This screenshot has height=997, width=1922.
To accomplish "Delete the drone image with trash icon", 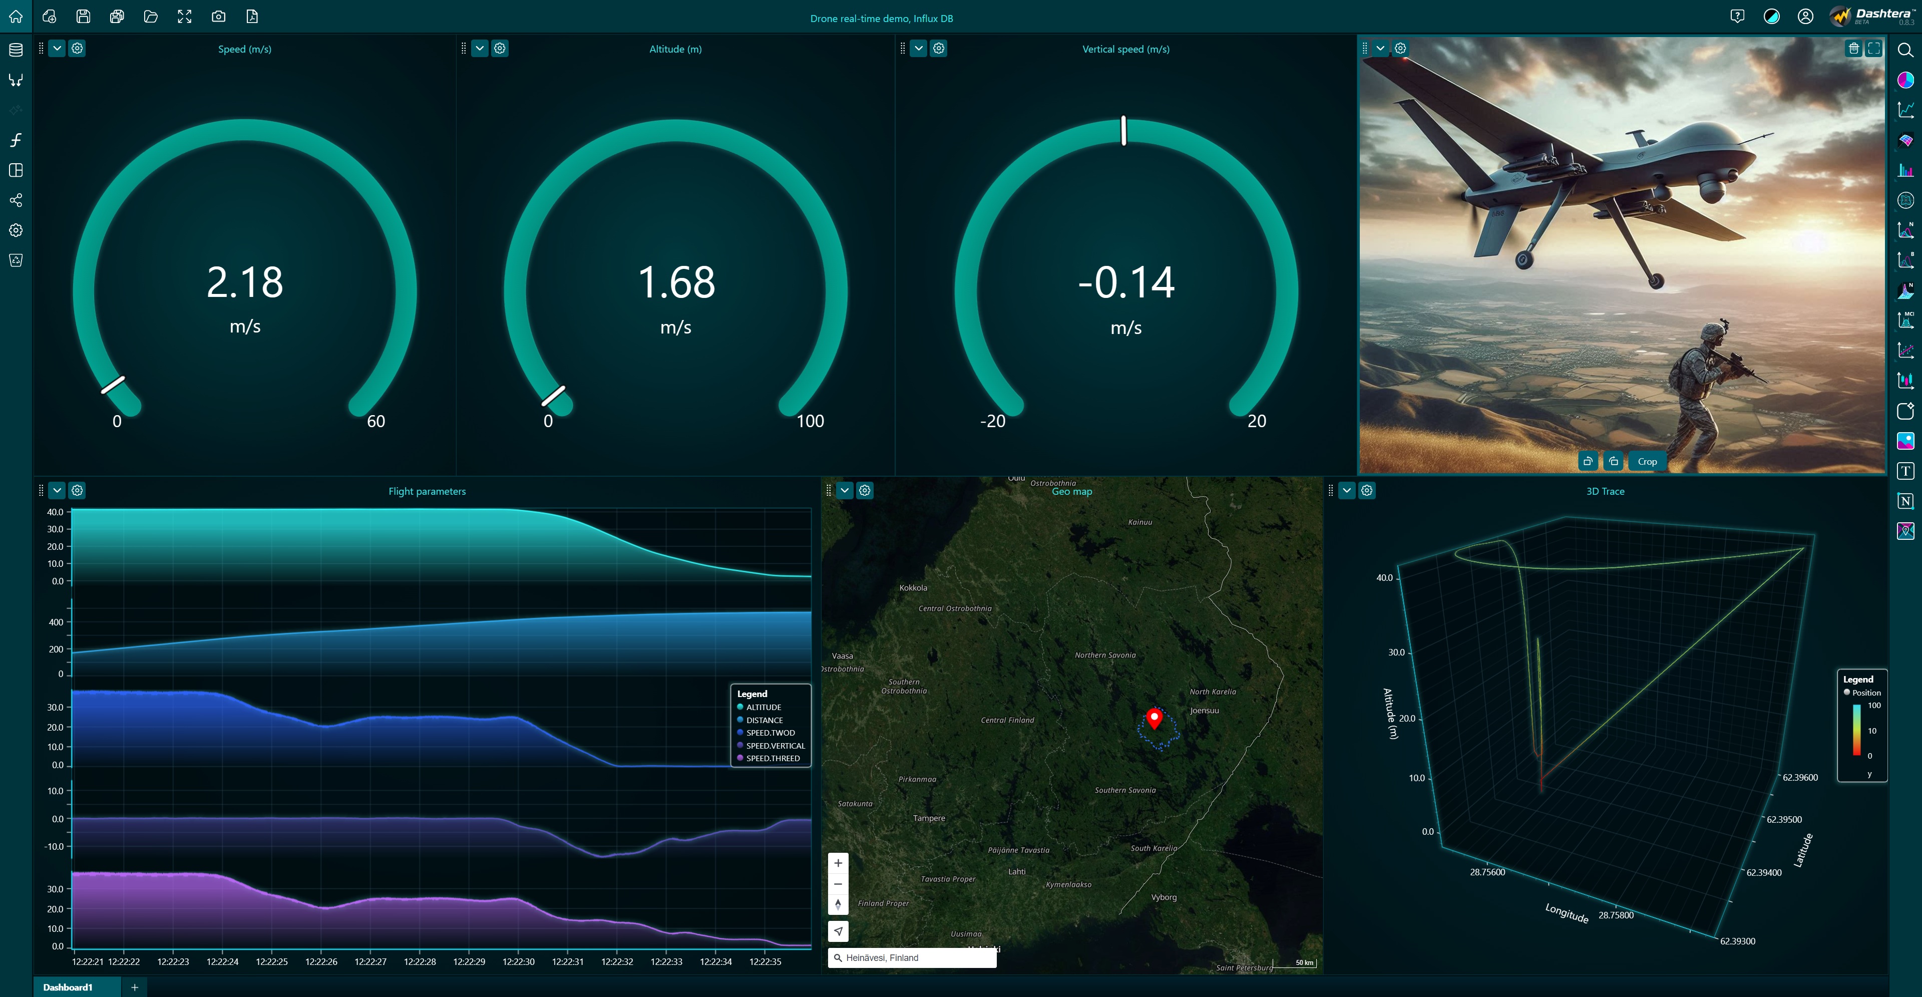I will [x=1853, y=49].
